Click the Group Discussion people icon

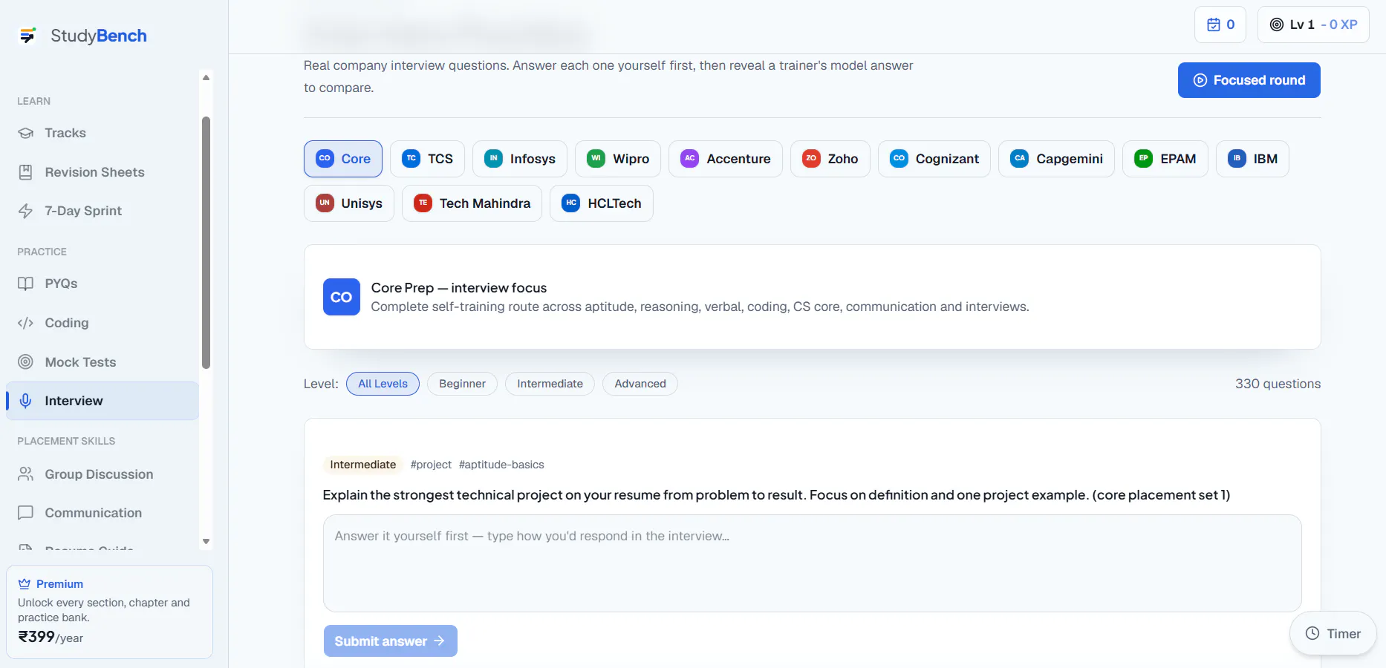pyautogui.click(x=26, y=474)
